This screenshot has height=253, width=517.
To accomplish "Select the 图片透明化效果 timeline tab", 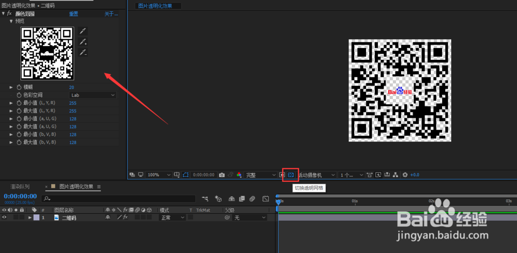I will coord(76,186).
